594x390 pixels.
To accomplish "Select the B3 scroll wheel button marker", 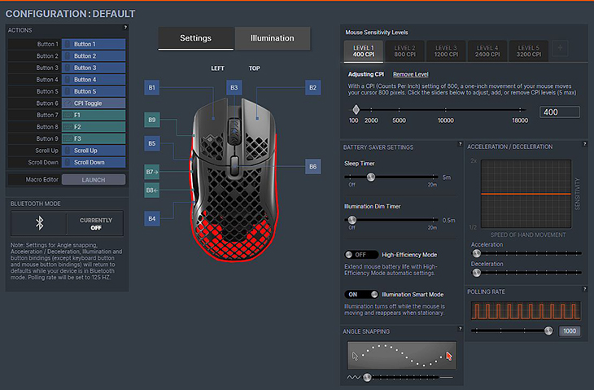I will click(x=234, y=88).
